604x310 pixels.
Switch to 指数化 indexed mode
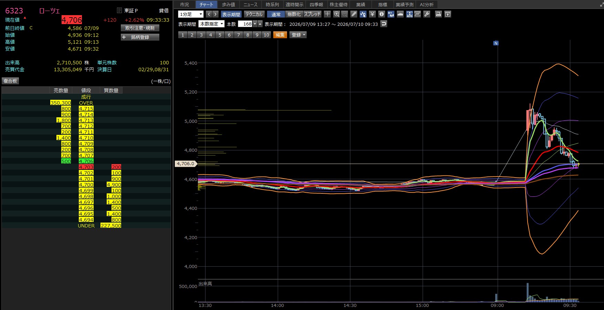[x=294, y=14]
